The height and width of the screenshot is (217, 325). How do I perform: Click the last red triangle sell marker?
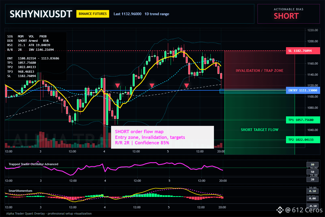[187, 86]
